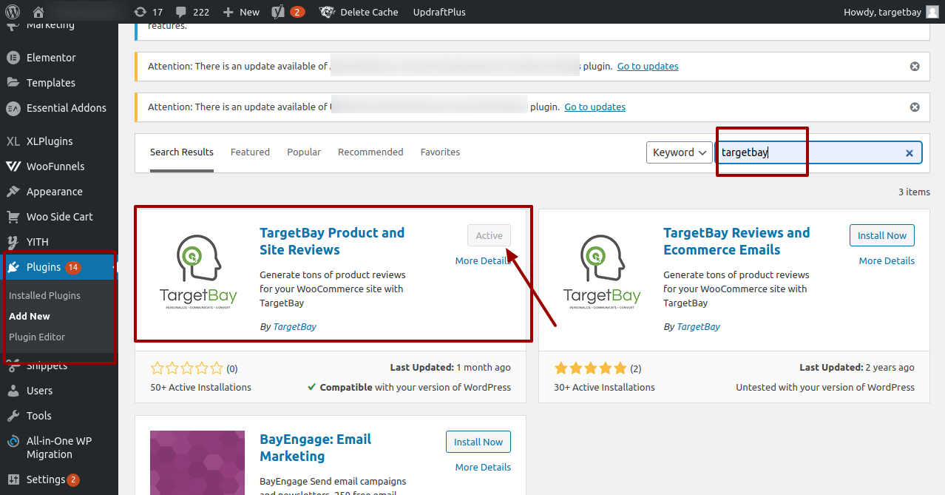Image resolution: width=945 pixels, height=495 pixels.
Task: Open BayEngage: Email Marketing title
Action: (316, 448)
